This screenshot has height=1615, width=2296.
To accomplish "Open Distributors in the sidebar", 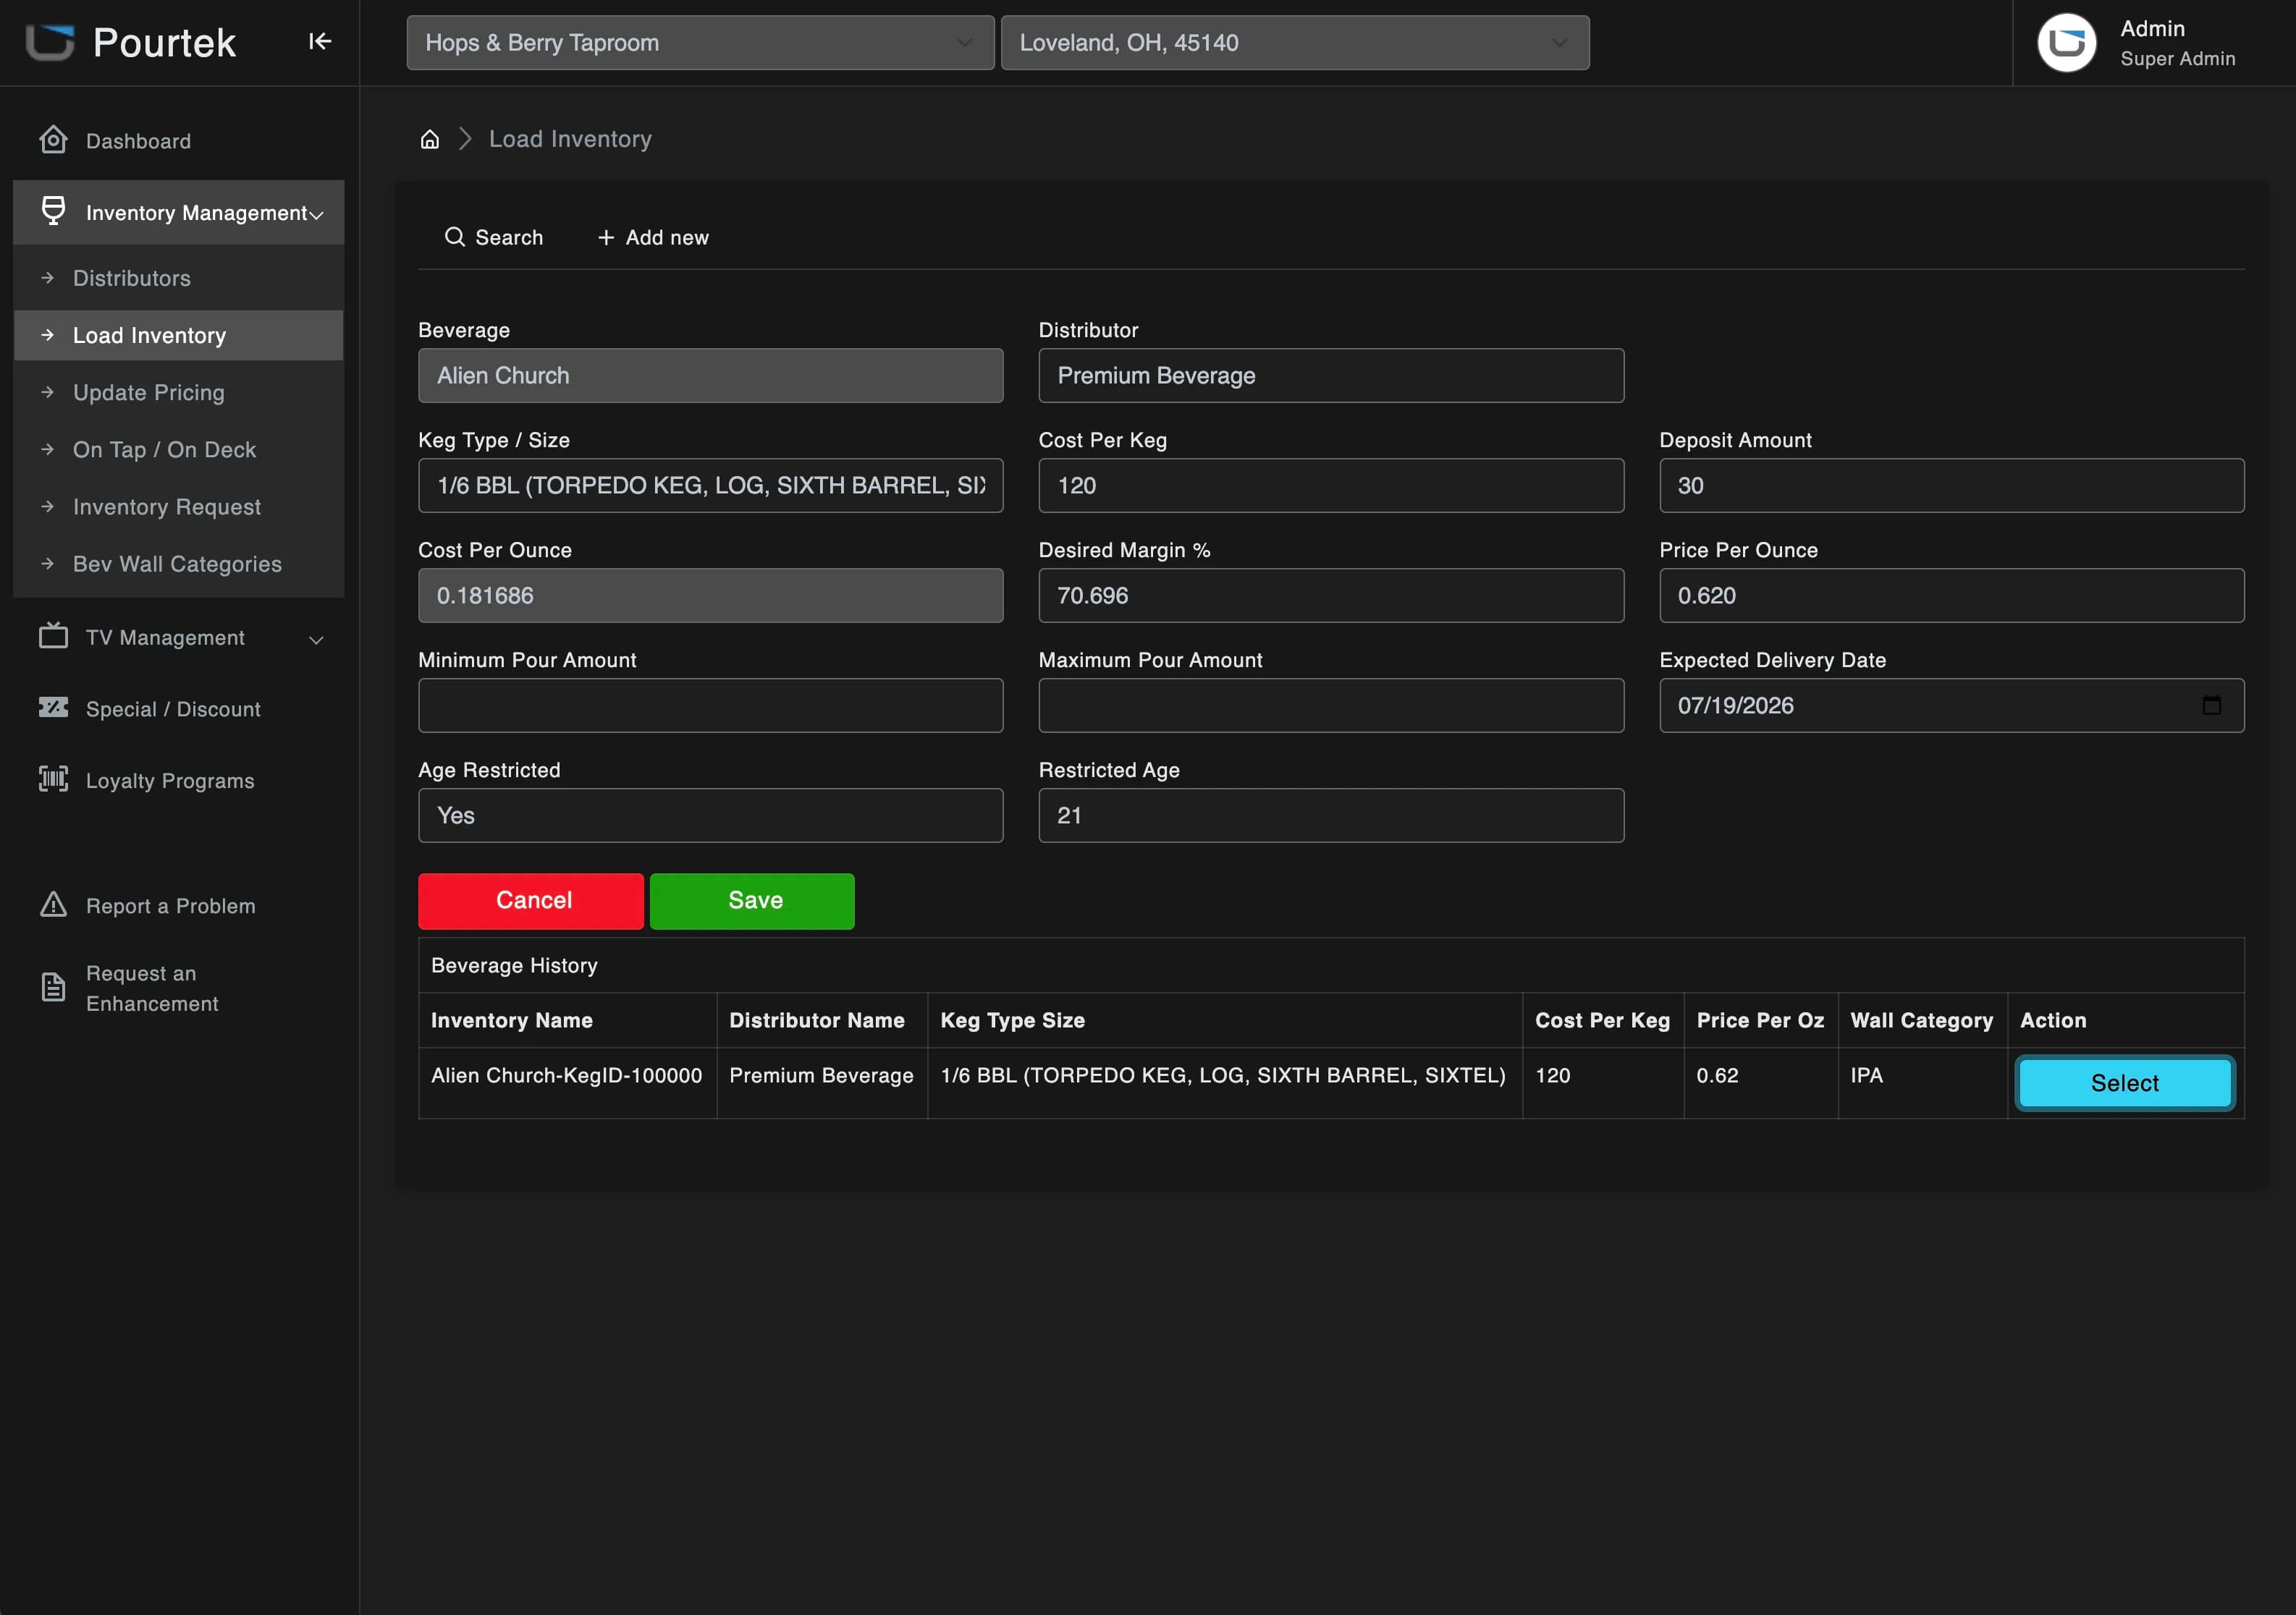I will click(x=179, y=278).
